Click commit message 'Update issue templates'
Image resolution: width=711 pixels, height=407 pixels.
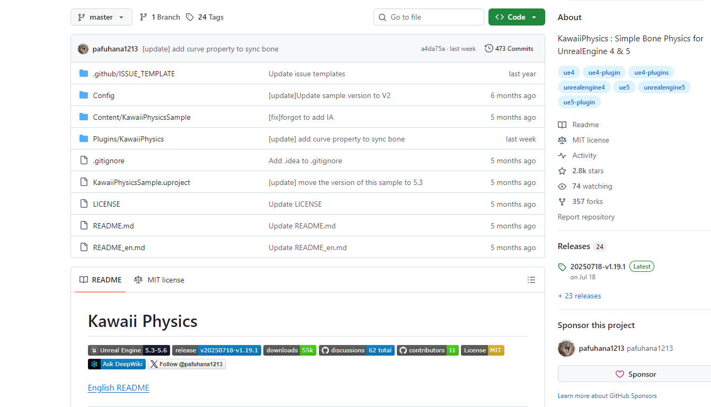pos(307,74)
